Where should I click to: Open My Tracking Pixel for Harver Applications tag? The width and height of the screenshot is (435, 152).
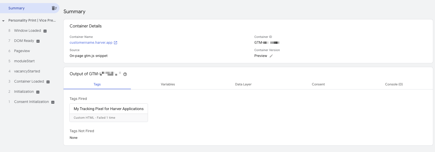click(x=108, y=109)
